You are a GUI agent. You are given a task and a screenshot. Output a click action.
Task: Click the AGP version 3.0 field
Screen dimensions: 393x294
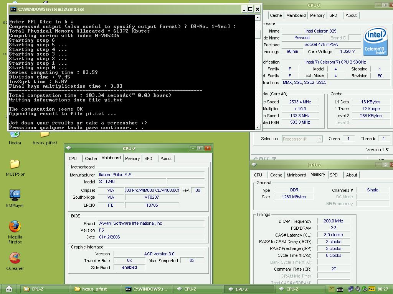(159, 254)
